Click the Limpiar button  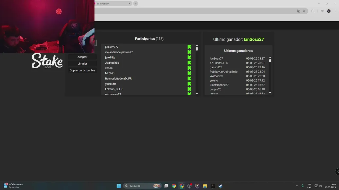(82, 64)
